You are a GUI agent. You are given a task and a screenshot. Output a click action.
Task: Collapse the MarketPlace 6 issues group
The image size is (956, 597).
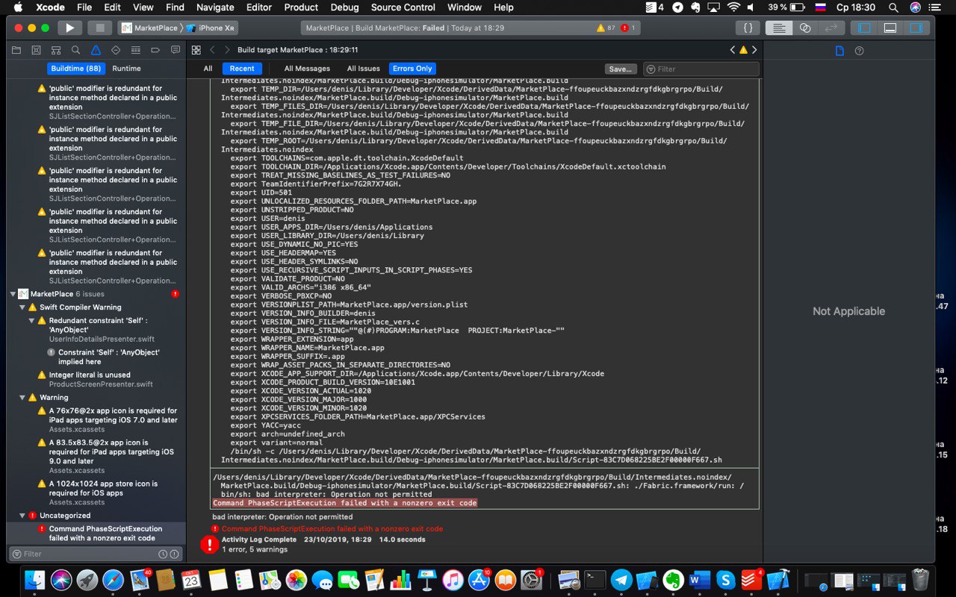tap(13, 294)
